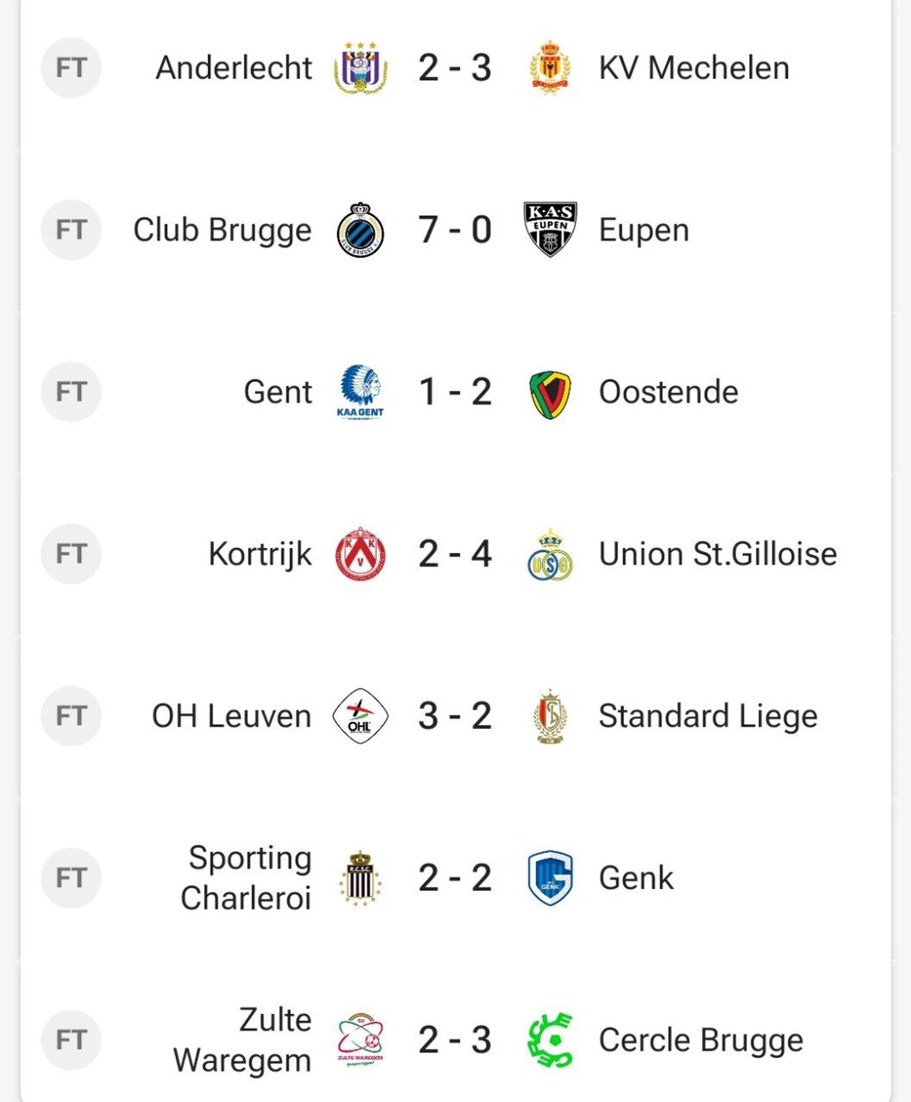Select the Oostende shield crest
The width and height of the screenshot is (911, 1102).
[x=550, y=394]
